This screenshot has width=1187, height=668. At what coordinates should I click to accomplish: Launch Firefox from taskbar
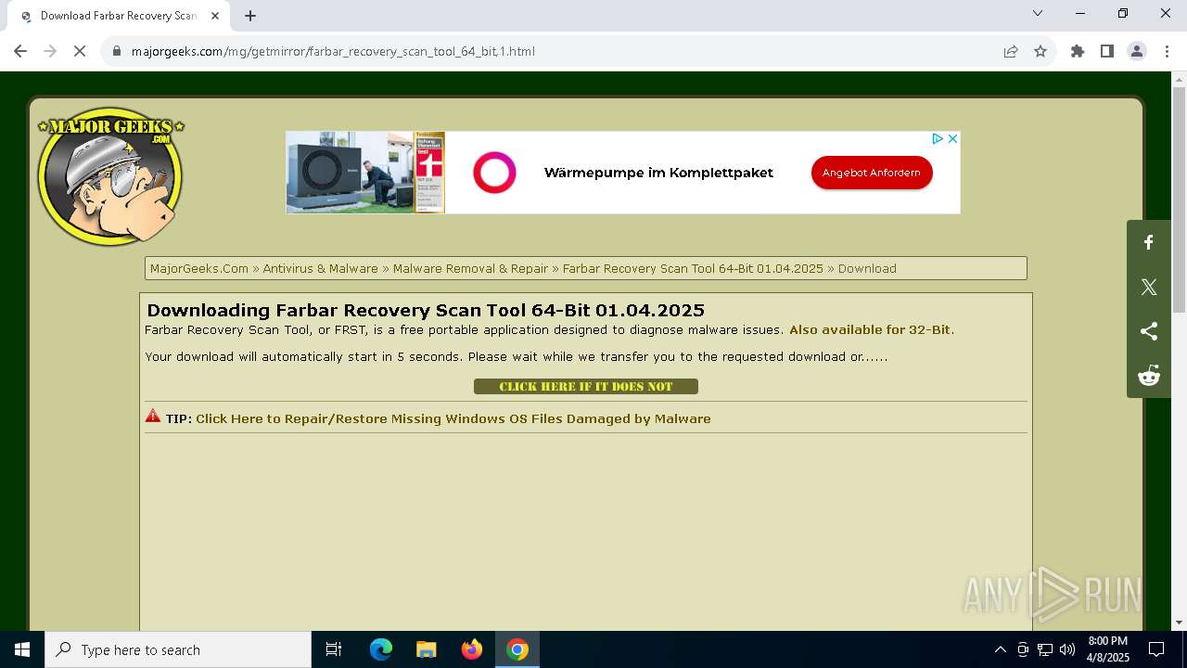472,649
